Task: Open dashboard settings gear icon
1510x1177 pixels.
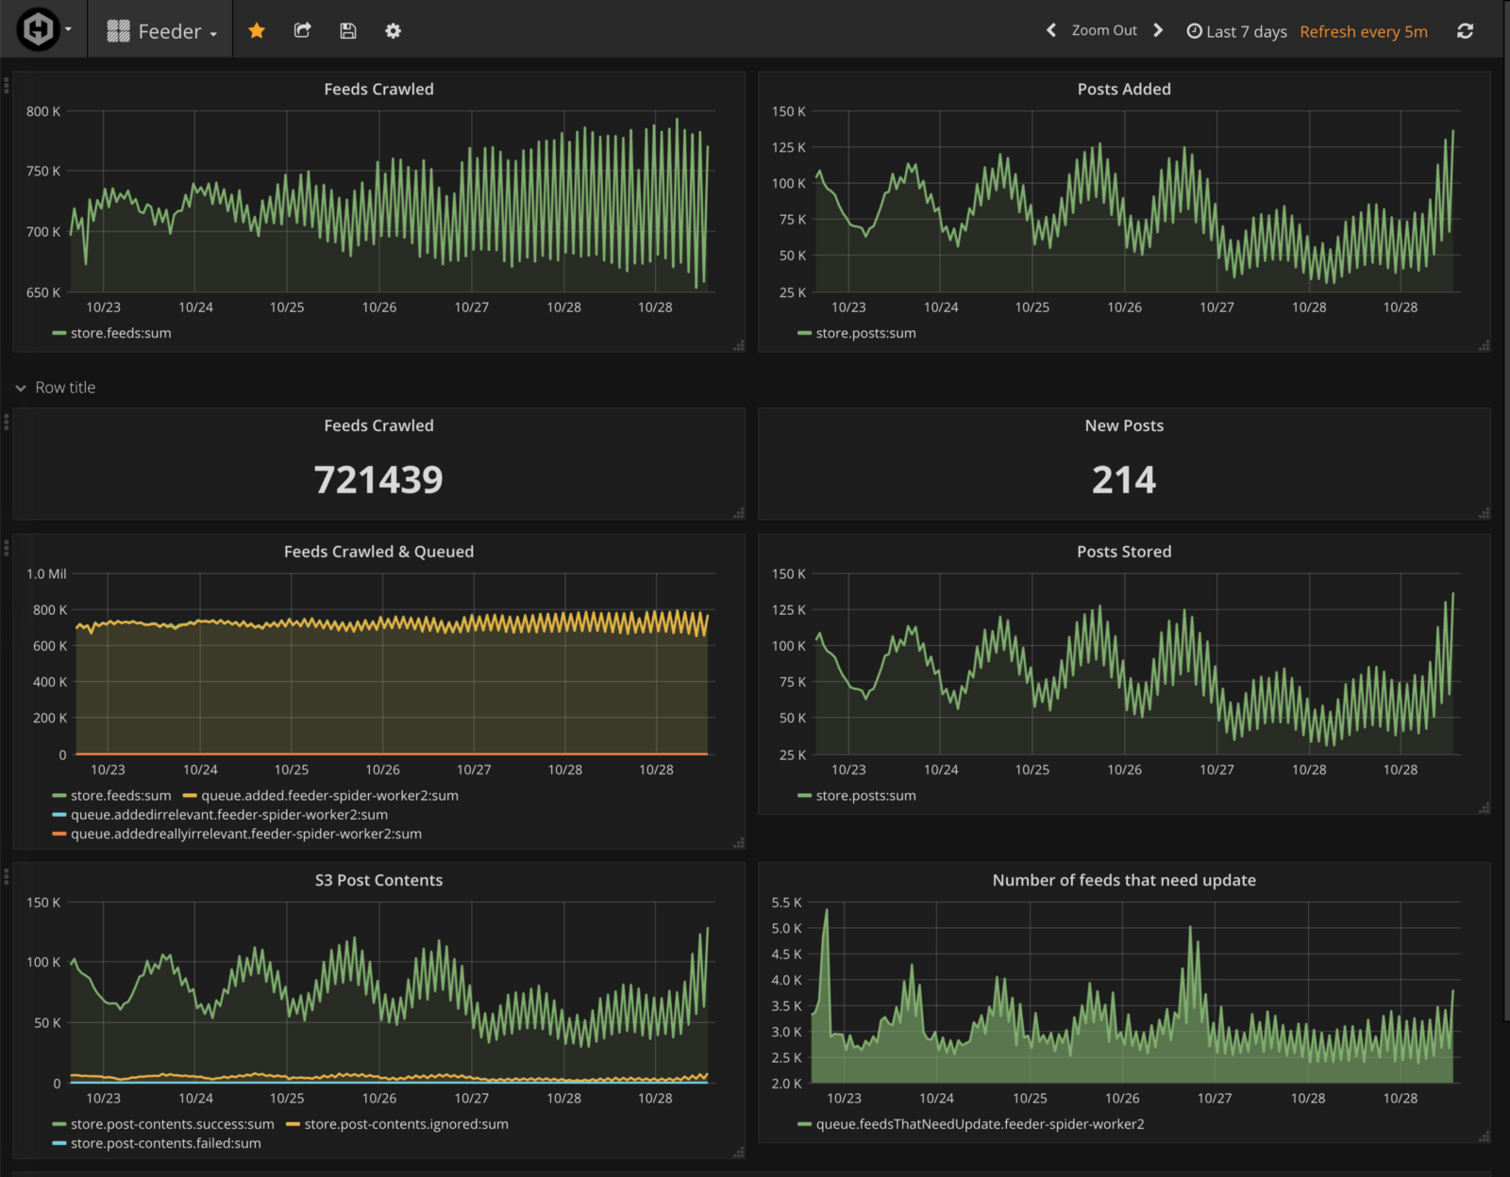Action: click(394, 31)
